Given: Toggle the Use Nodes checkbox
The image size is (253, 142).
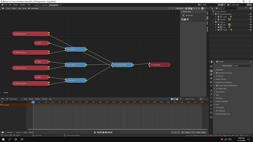Looking at the screenshot, I should pos(29,8).
